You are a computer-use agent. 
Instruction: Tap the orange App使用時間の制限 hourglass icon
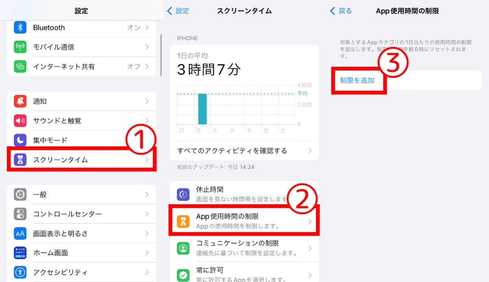pyautogui.click(x=183, y=221)
